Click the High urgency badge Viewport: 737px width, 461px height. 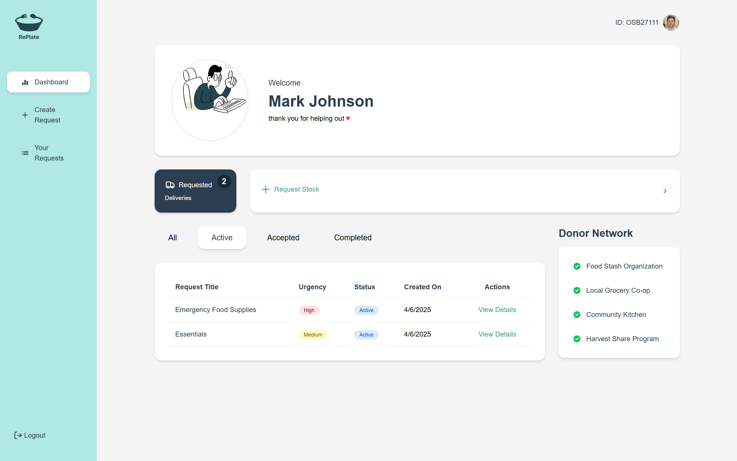309,310
